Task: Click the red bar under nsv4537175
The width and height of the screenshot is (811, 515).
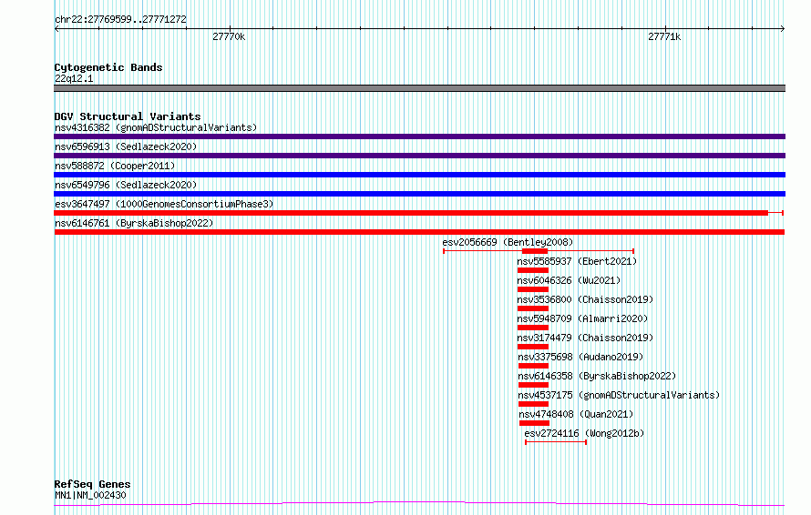Action: point(533,404)
